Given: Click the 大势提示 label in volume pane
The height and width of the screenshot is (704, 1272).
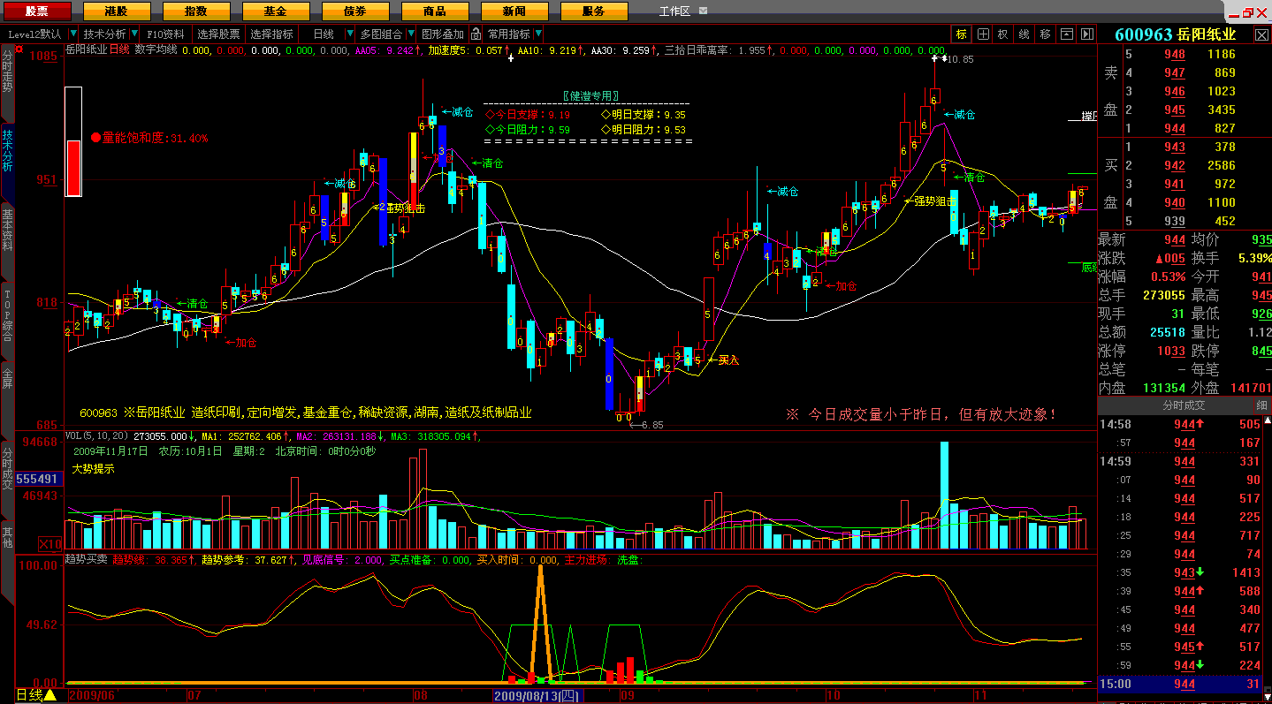Looking at the screenshot, I should coord(94,469).
